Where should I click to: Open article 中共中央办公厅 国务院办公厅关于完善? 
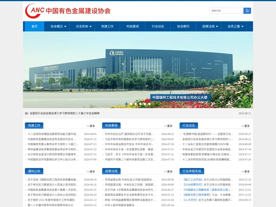130,134
